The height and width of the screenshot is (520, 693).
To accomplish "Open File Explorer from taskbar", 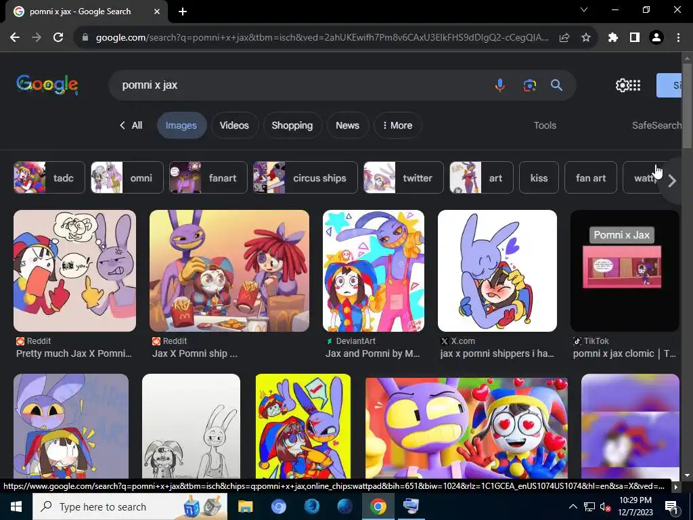I will 245,506.
